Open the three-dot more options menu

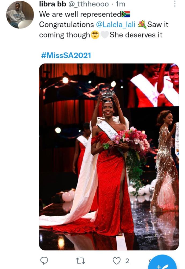point(175,3)
